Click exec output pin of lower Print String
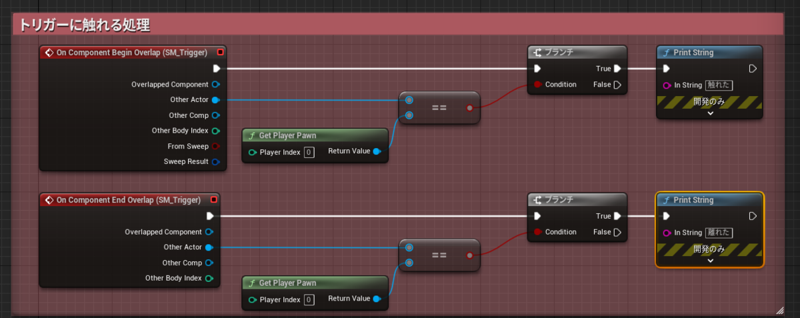 (752, 216)
